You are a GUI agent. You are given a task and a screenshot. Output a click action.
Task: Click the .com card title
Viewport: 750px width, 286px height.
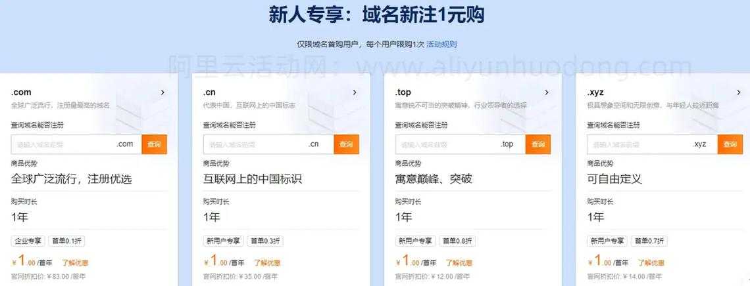coord(21,92)
